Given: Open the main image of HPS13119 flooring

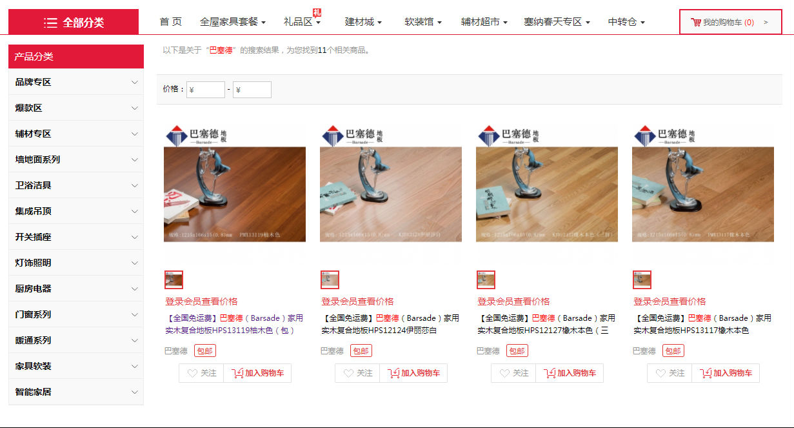Looking at the screenshot, I should click(x=235, y=194).
